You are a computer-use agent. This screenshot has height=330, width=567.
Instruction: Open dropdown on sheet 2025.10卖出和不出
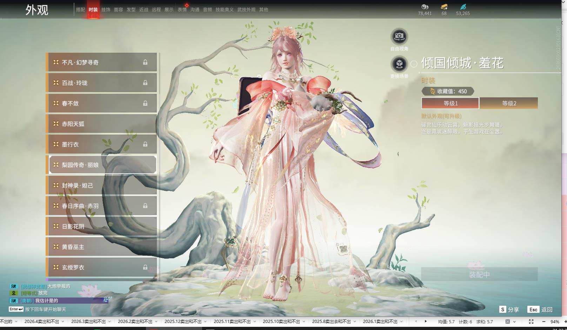(x=304, y=322)
